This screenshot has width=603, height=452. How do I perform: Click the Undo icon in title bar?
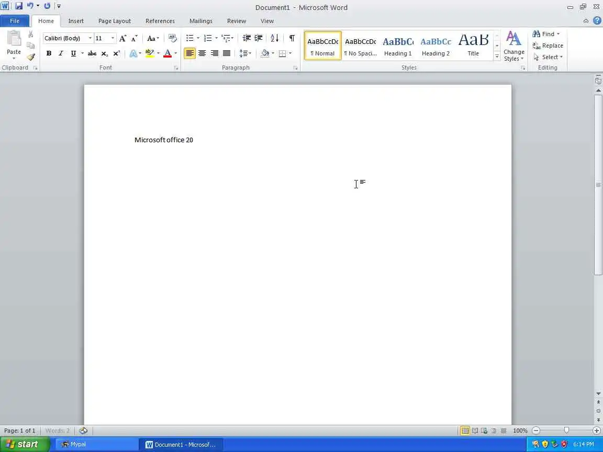point(30,6)
